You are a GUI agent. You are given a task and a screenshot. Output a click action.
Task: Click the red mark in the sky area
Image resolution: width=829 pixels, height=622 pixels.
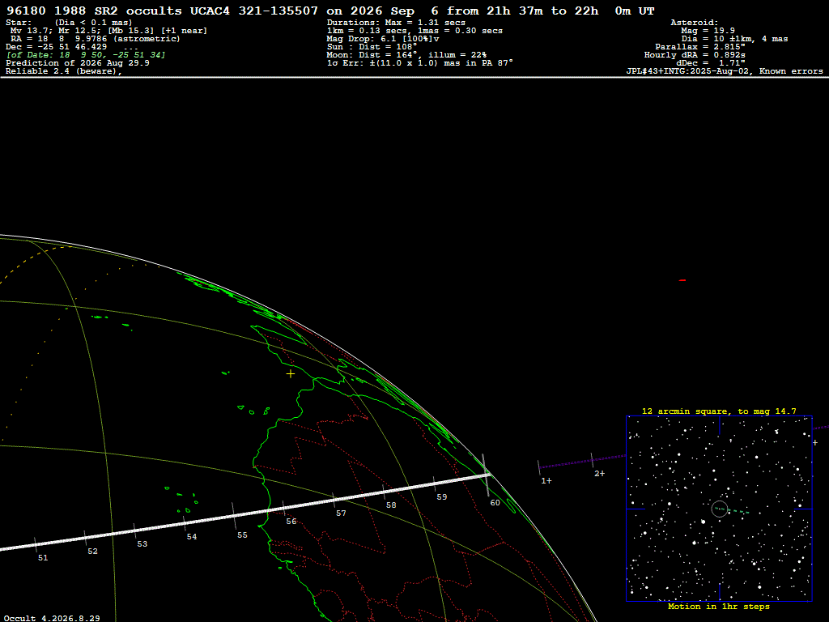coord(682,280)
